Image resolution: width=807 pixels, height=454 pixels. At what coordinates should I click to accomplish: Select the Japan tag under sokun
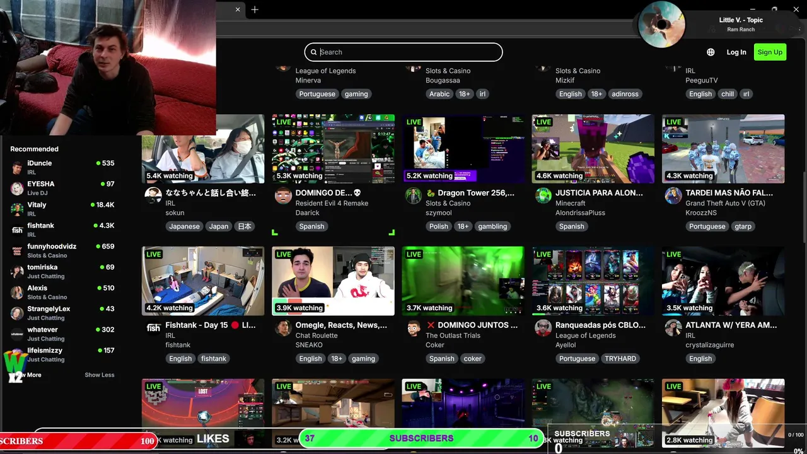pos(219,226)
